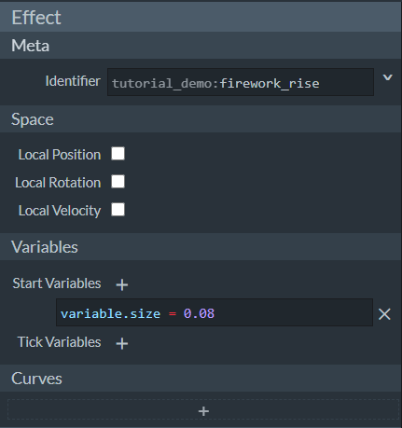Image resolution: width=402 pixels, height=428 pixels.
Task: Add a new start variable with plus icon
Action: (x=122, y=284)
